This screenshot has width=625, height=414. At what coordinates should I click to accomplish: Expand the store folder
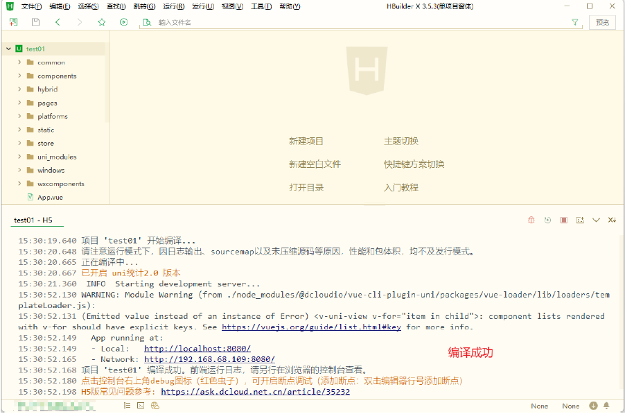(19, 143)
